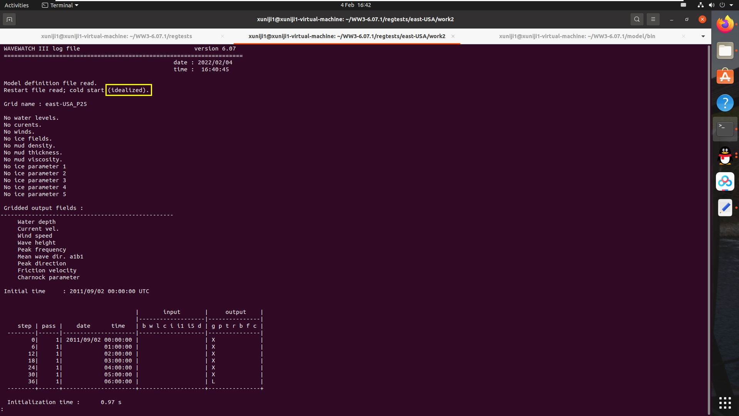This screenshot has height=416, width=739.
Task: Show Applications grid button
Action: click(x=725, y=403)
